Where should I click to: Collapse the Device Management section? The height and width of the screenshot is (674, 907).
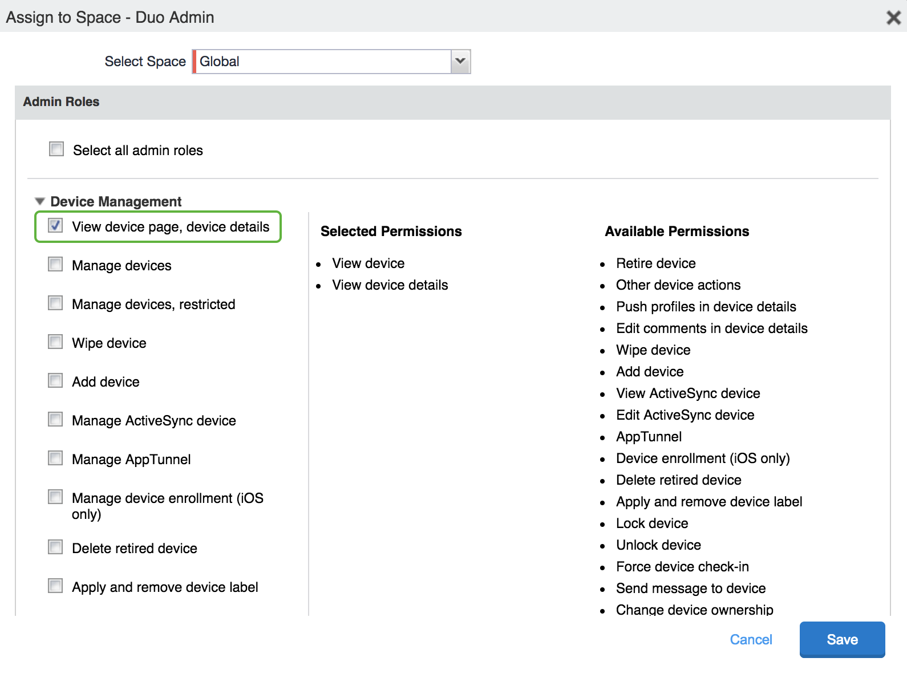tap(39, 201)
